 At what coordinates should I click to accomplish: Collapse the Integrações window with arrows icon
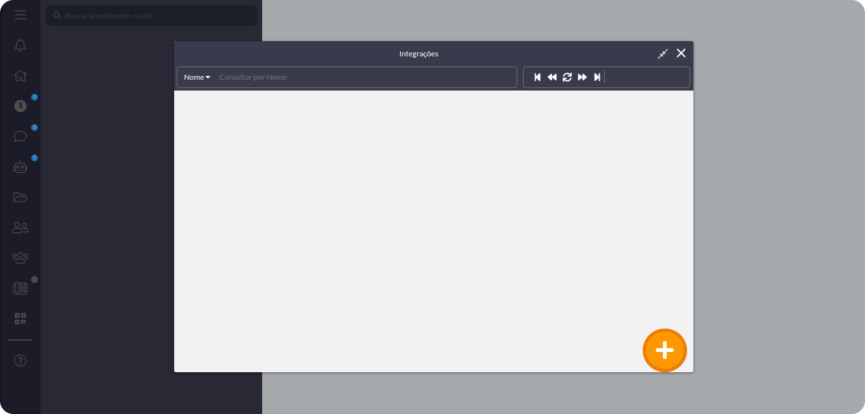(x=663, y=54)
